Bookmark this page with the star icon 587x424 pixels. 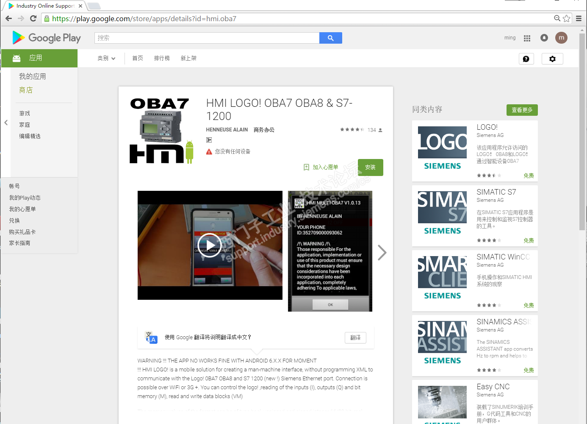coord(567,18)
